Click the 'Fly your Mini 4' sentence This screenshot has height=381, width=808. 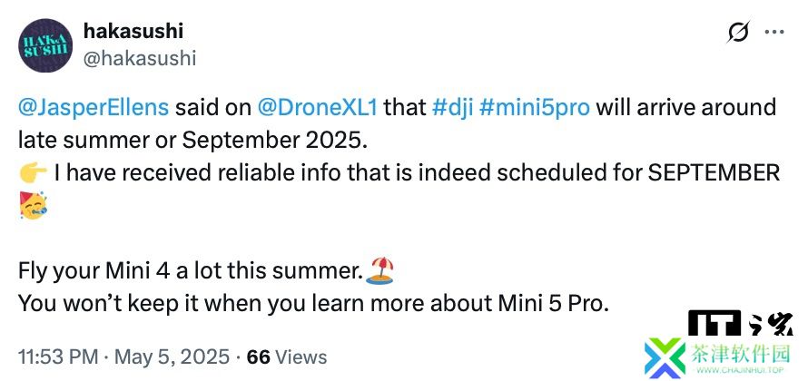pos(189,271)
